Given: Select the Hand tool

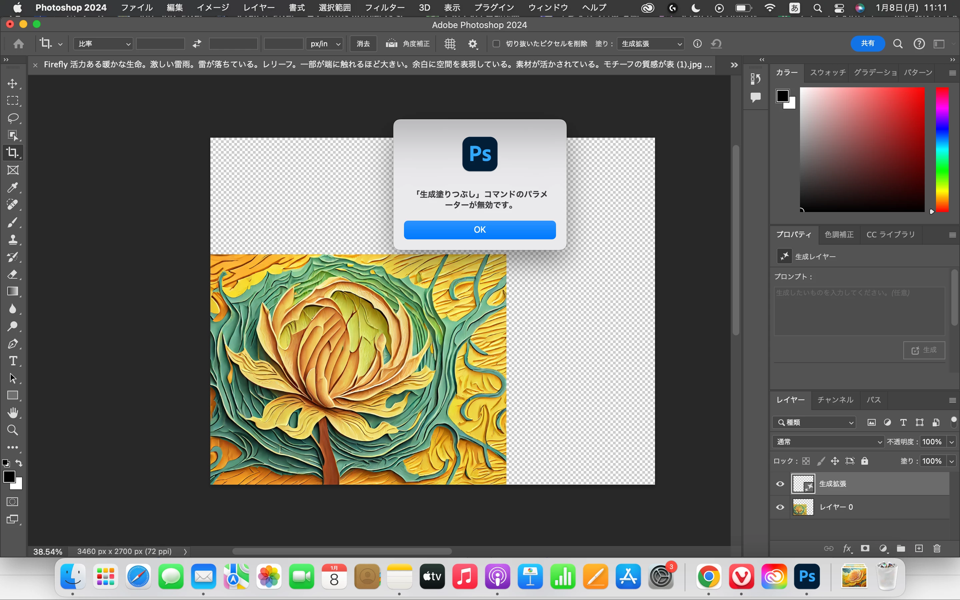Looking at the screenshot, I should click(x=13, y=413).
